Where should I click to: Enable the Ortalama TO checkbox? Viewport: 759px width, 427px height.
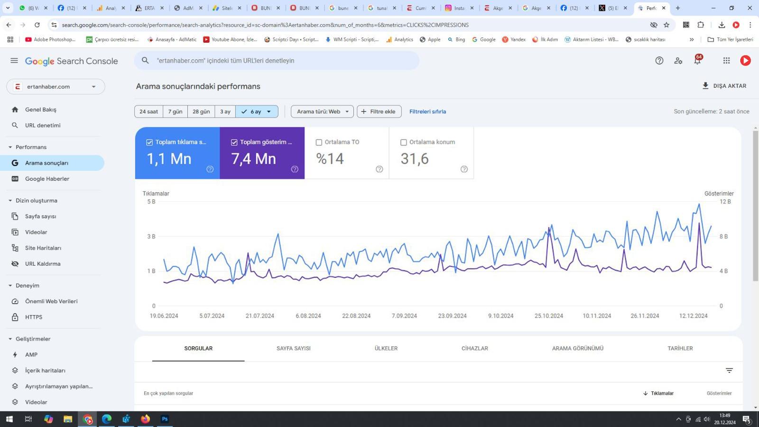319,142
